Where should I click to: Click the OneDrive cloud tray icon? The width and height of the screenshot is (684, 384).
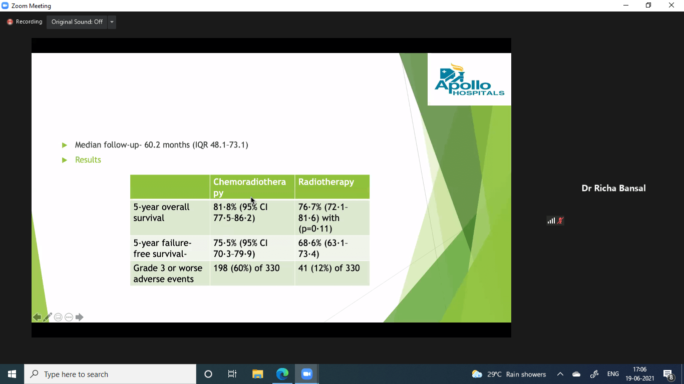pos(576,374)
